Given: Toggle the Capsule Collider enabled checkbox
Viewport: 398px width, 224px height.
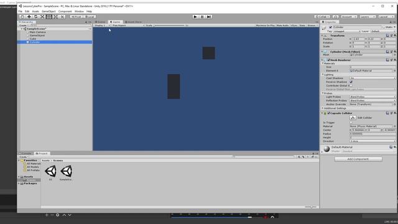Looking at the screenshot, I should coord(329,113).
